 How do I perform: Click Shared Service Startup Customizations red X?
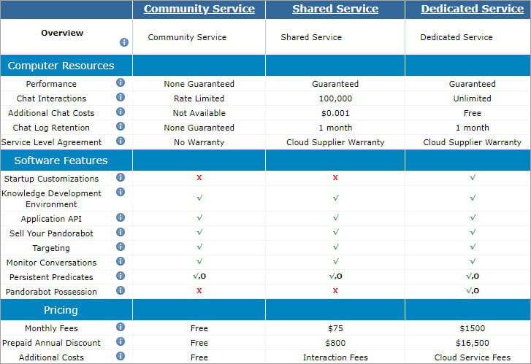coord(335,177)
